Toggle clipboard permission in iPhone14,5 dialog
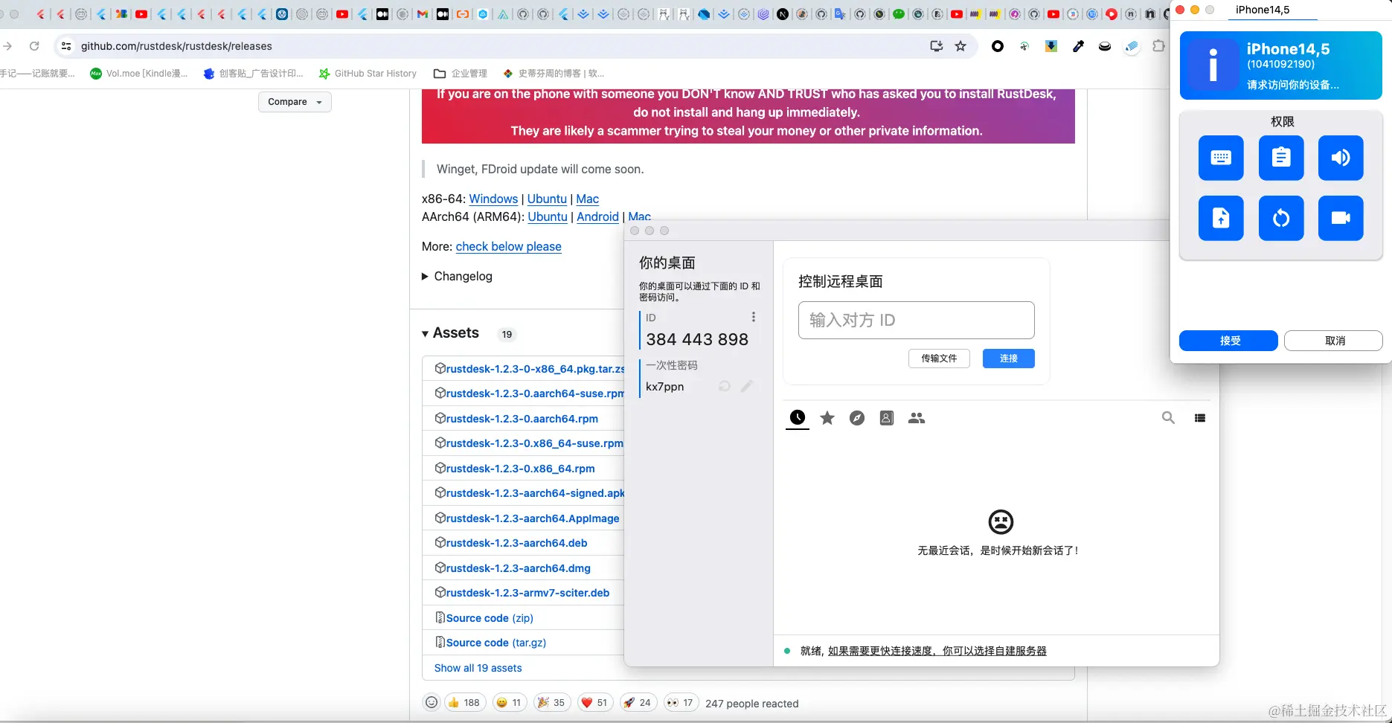The height and width of the screenshot is (723, 1392). tap(1281, 158)
